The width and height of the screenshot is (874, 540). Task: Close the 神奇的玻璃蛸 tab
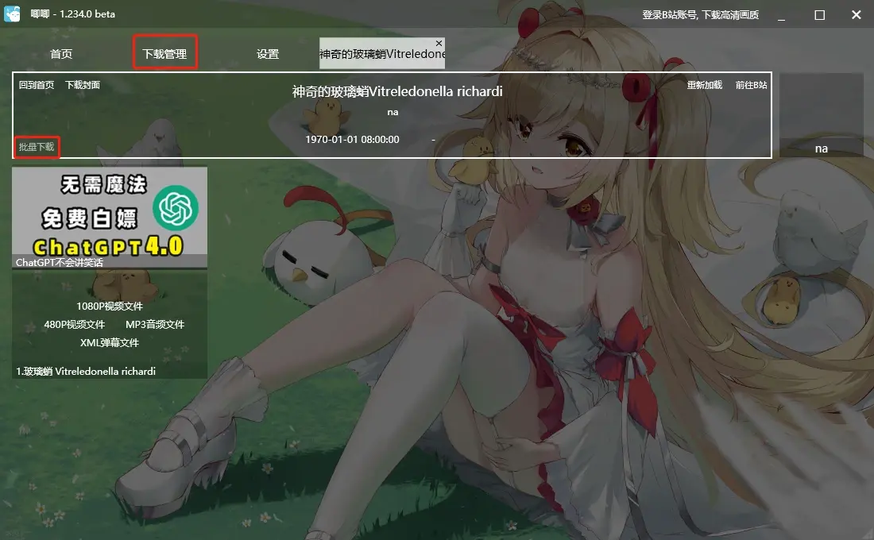pyautogui.click(x=439, y=43)
